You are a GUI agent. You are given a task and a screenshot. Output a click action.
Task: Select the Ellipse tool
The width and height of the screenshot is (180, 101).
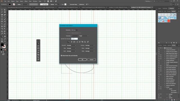(x=2, y=19)
